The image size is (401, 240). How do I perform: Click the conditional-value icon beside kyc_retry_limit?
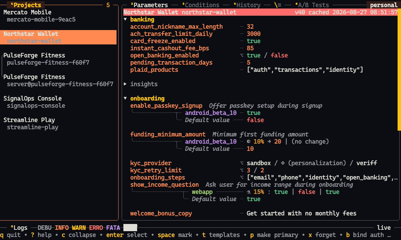click(x=242, y=170)
